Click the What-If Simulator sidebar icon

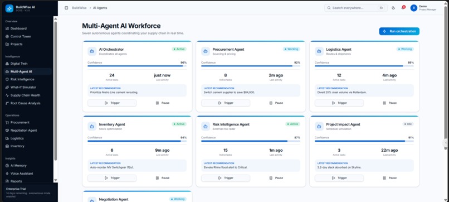click(x=7, y=87)
